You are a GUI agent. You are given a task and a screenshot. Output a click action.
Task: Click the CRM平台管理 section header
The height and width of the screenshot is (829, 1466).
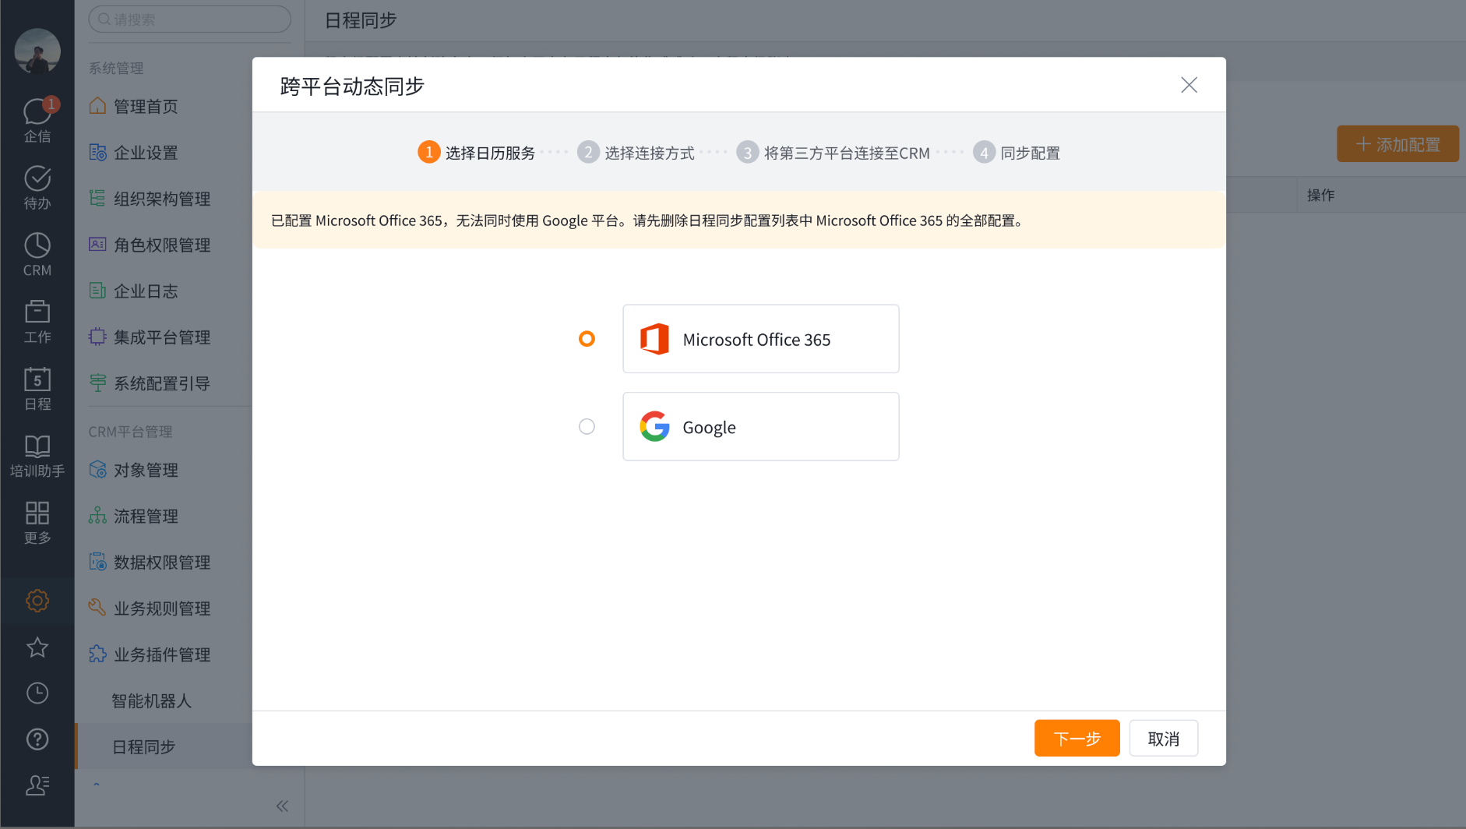130,431
